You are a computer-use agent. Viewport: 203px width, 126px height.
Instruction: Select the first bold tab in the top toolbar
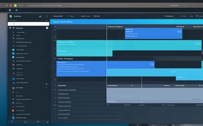pos(58,16)
